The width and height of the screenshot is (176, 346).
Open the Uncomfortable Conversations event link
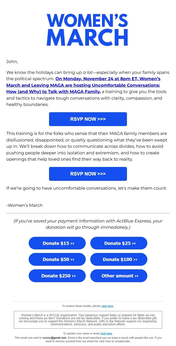click(x=130, y=85)
